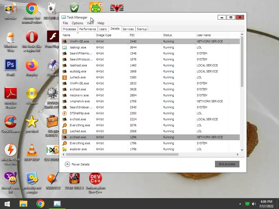This screenshot has height=209, width=279.
Task: Open the green pig game icon
Action: [96, 7]
